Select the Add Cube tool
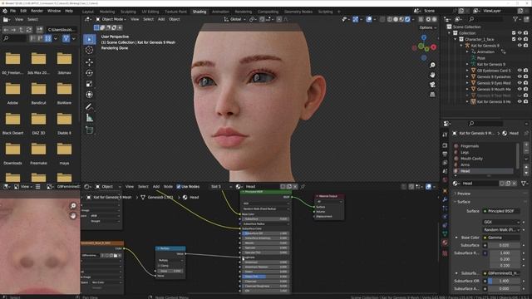 (89, 130)
